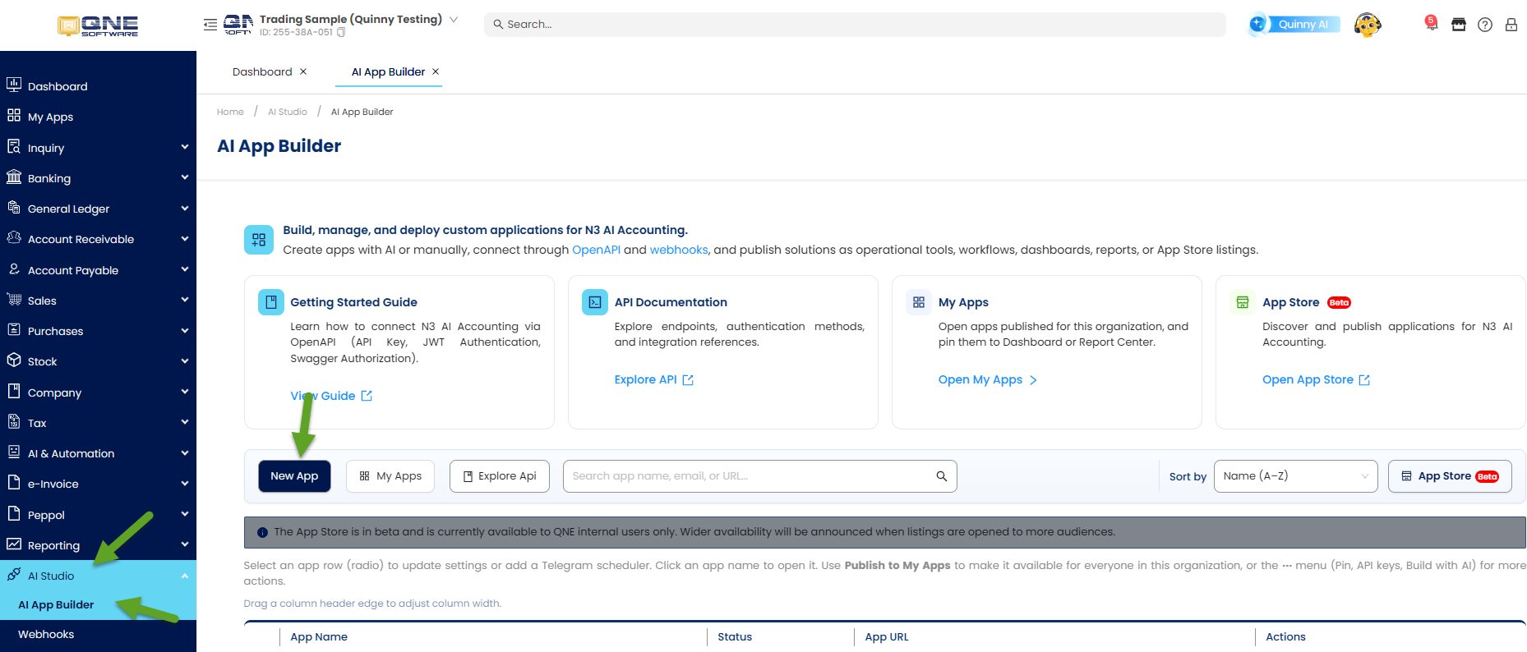
Task: Open AI App Builder in the sidebar
Action: pyautogui.click(x=56, y=605)
